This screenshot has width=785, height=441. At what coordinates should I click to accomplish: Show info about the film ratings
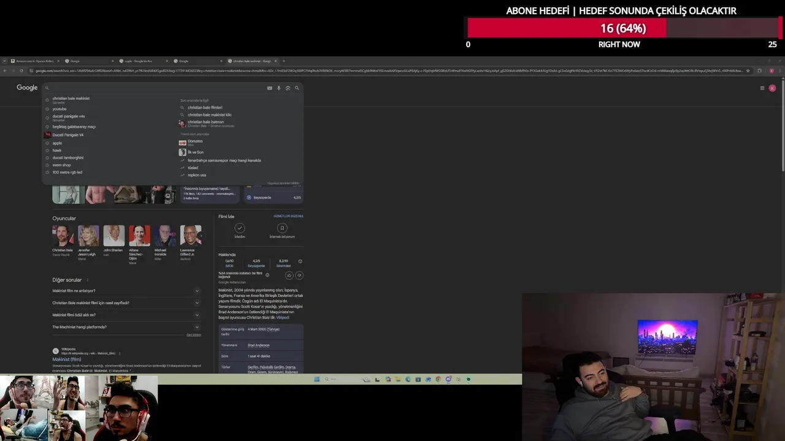coord(300,262)
